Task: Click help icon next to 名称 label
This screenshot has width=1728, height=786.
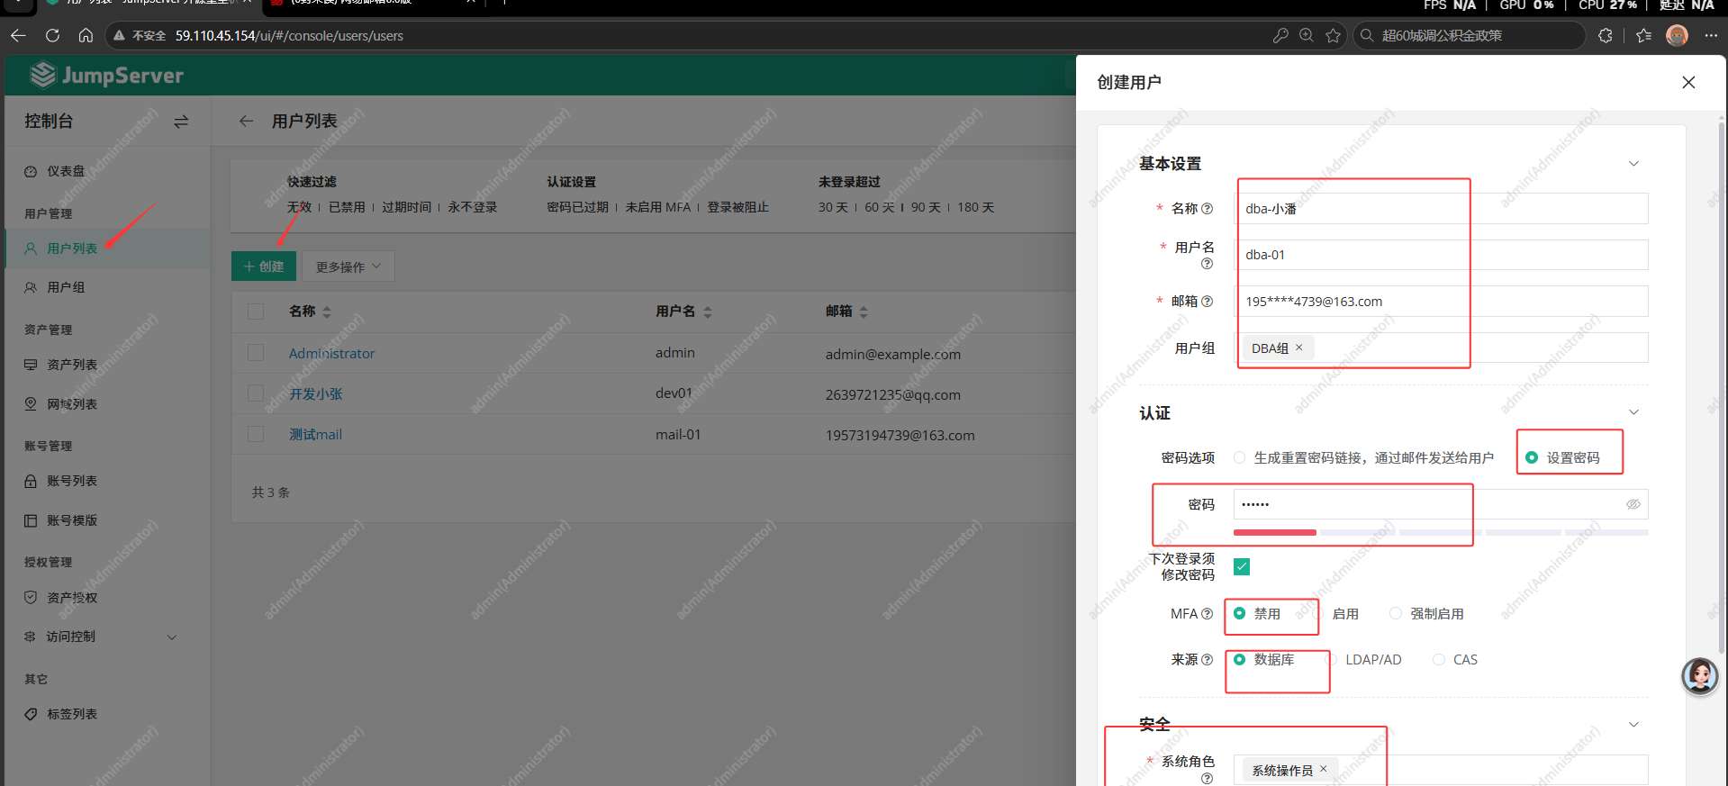Action: 1208,208
